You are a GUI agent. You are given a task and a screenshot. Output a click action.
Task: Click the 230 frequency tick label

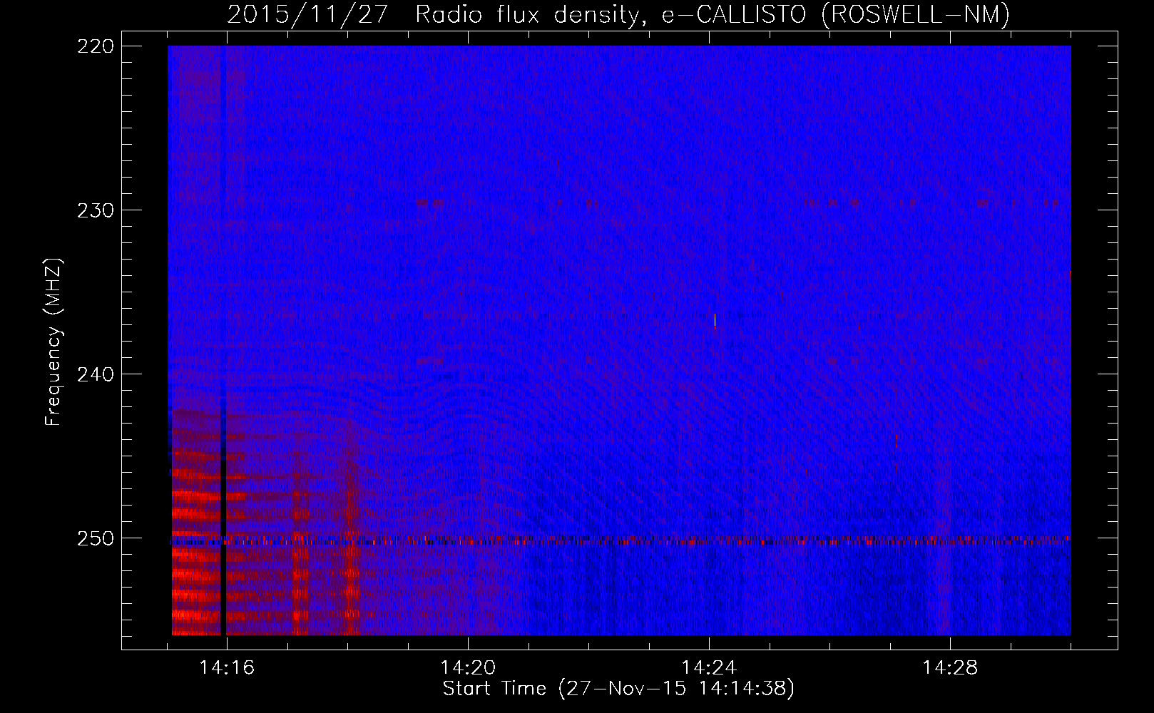[x=95, y=210]
